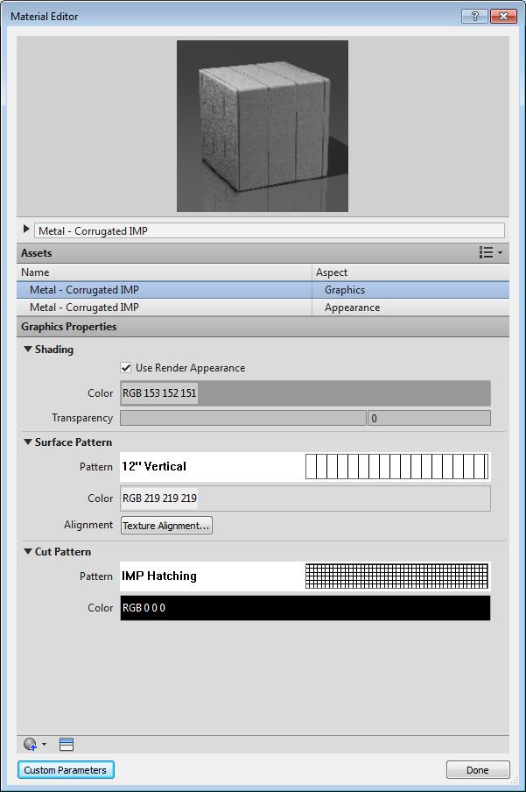The image size is (526, 792).
Task: Click the Name column header
Action: [164, 272]
